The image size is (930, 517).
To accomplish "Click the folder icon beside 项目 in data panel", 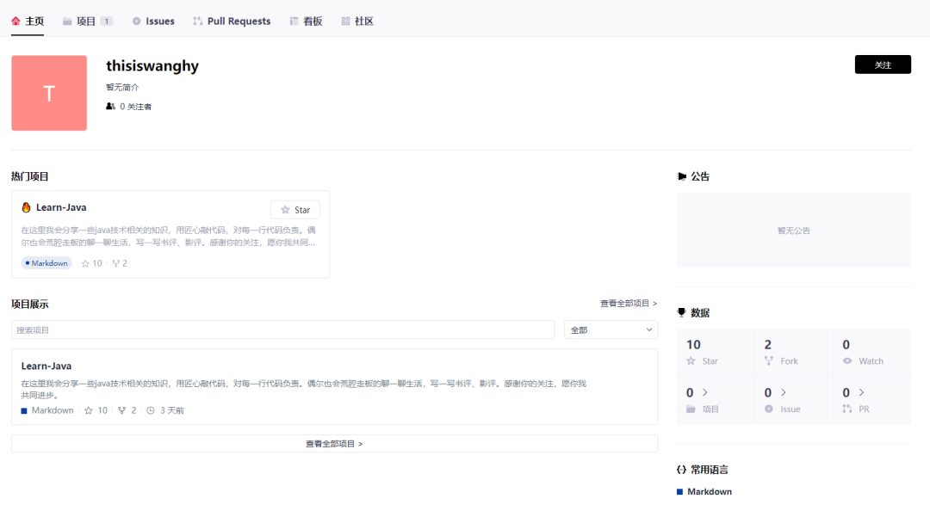I will click(691, 409).
